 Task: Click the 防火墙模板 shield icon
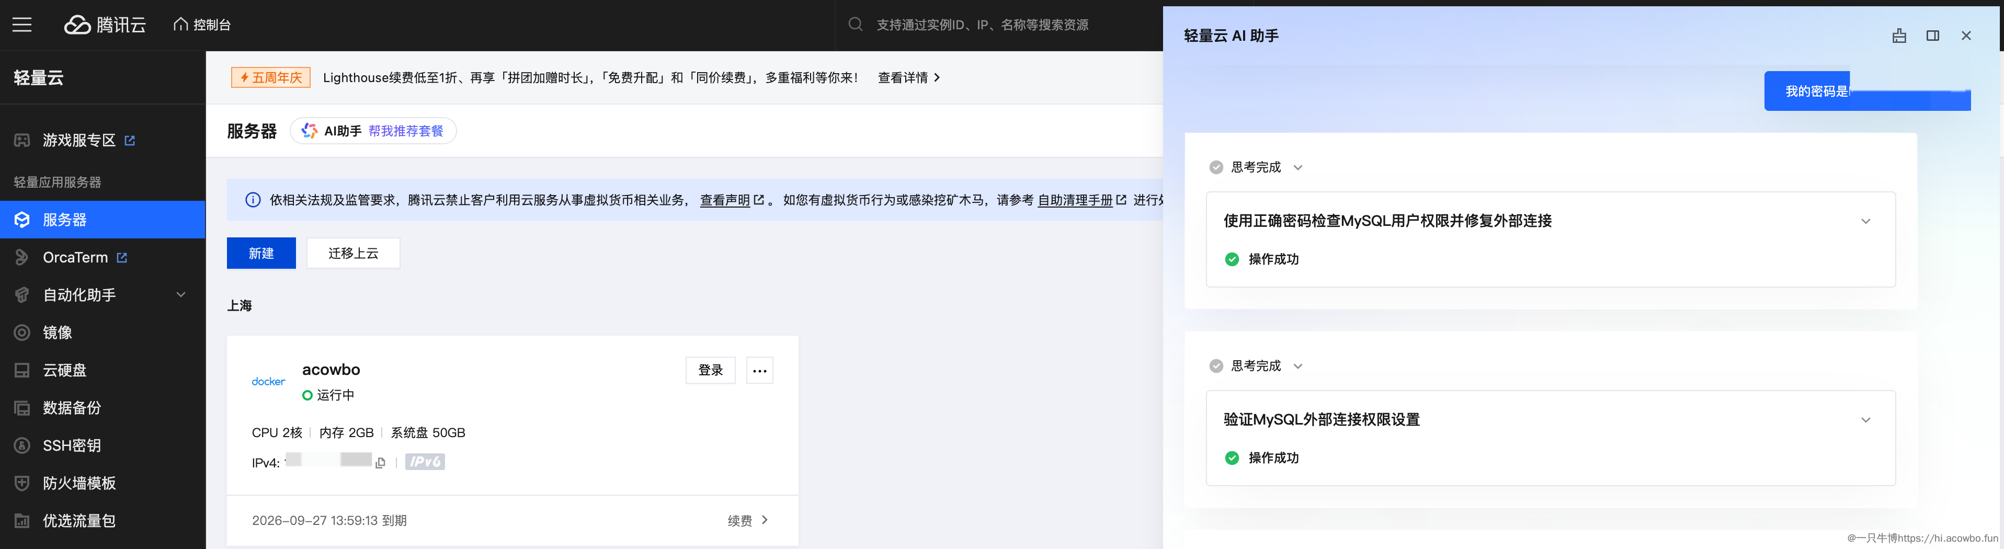22,483
